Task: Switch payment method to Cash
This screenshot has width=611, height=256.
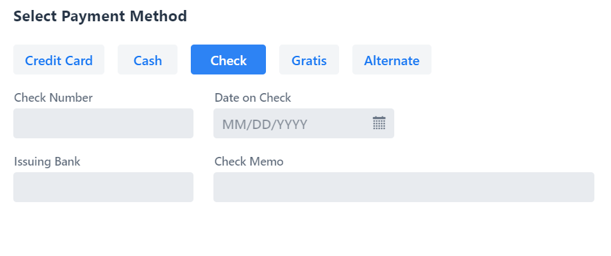Action: 148,60
